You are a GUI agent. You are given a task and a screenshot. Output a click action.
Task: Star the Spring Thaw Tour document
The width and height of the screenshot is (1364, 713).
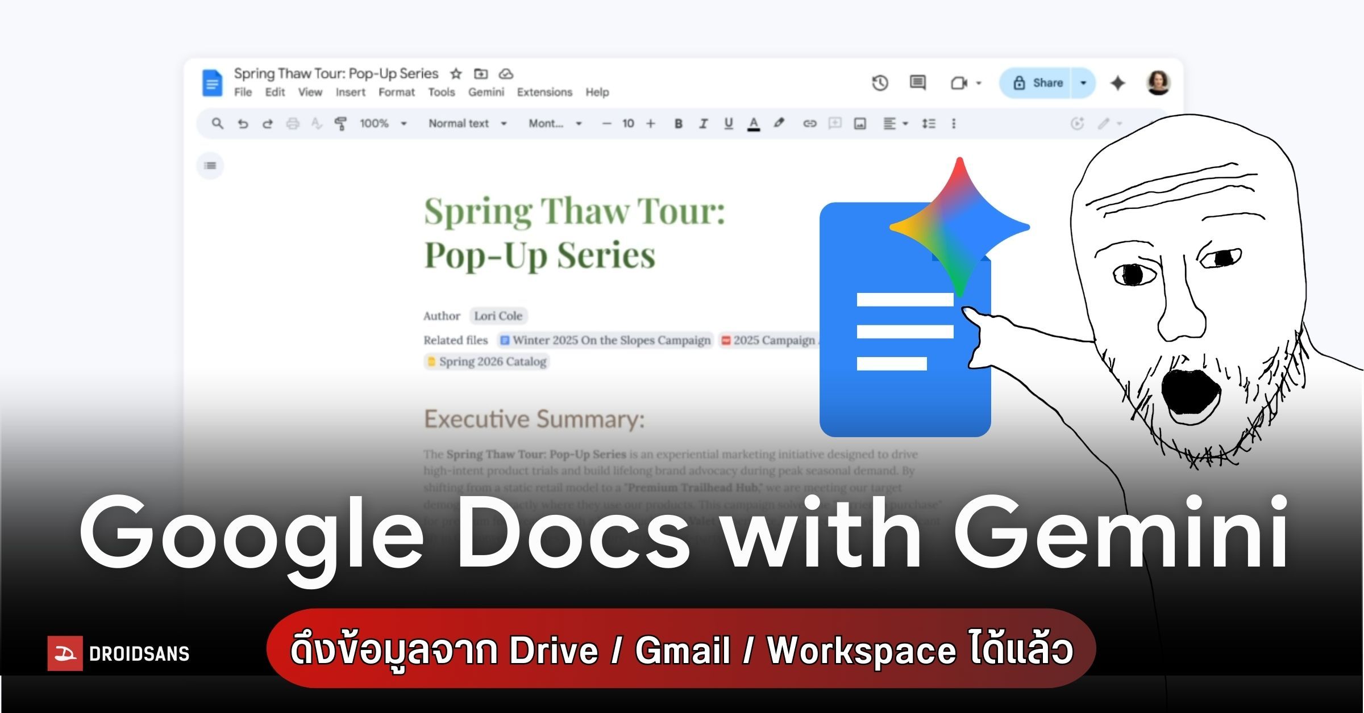pos(456,74)
